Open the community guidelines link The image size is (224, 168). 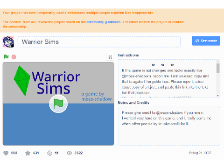(x=104, y=22)
